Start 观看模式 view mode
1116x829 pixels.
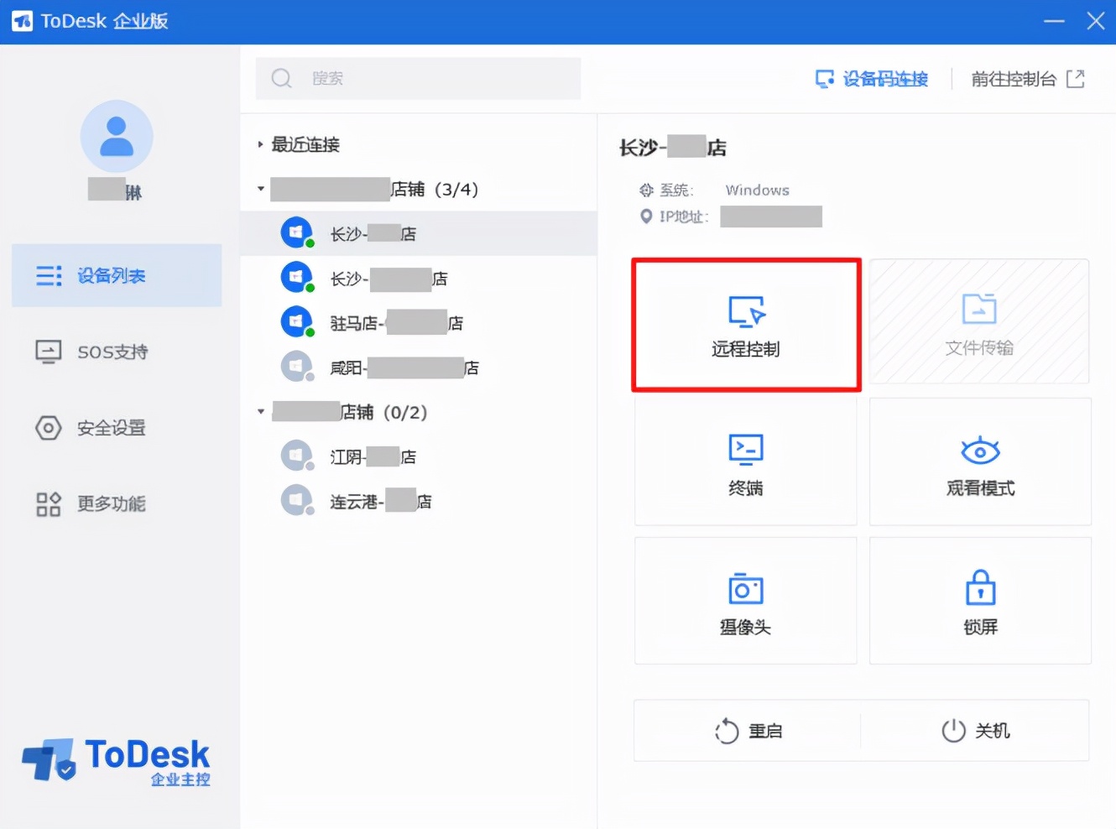click(x=980, y=461)
